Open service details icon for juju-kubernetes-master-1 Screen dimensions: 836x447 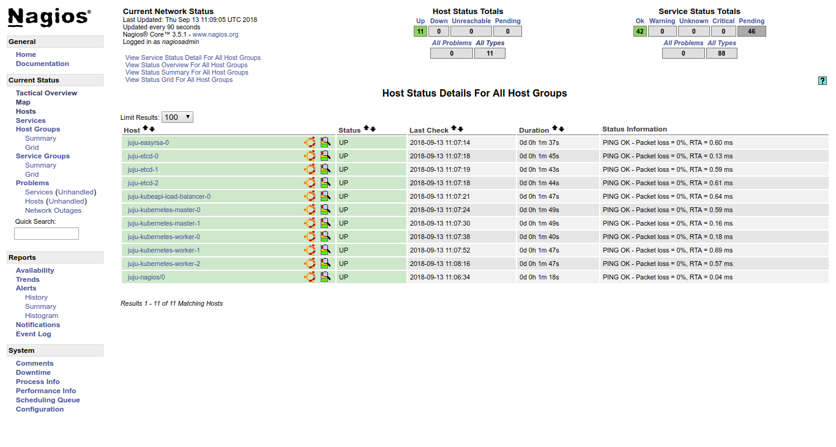tap(326, 223)
